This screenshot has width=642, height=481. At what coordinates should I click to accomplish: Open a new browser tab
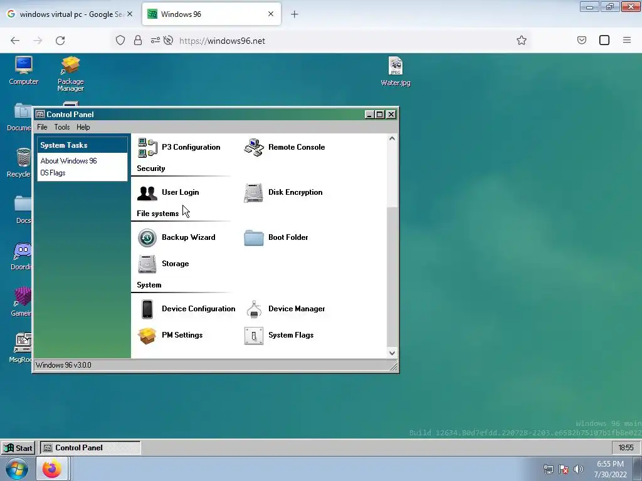(295, 14)
